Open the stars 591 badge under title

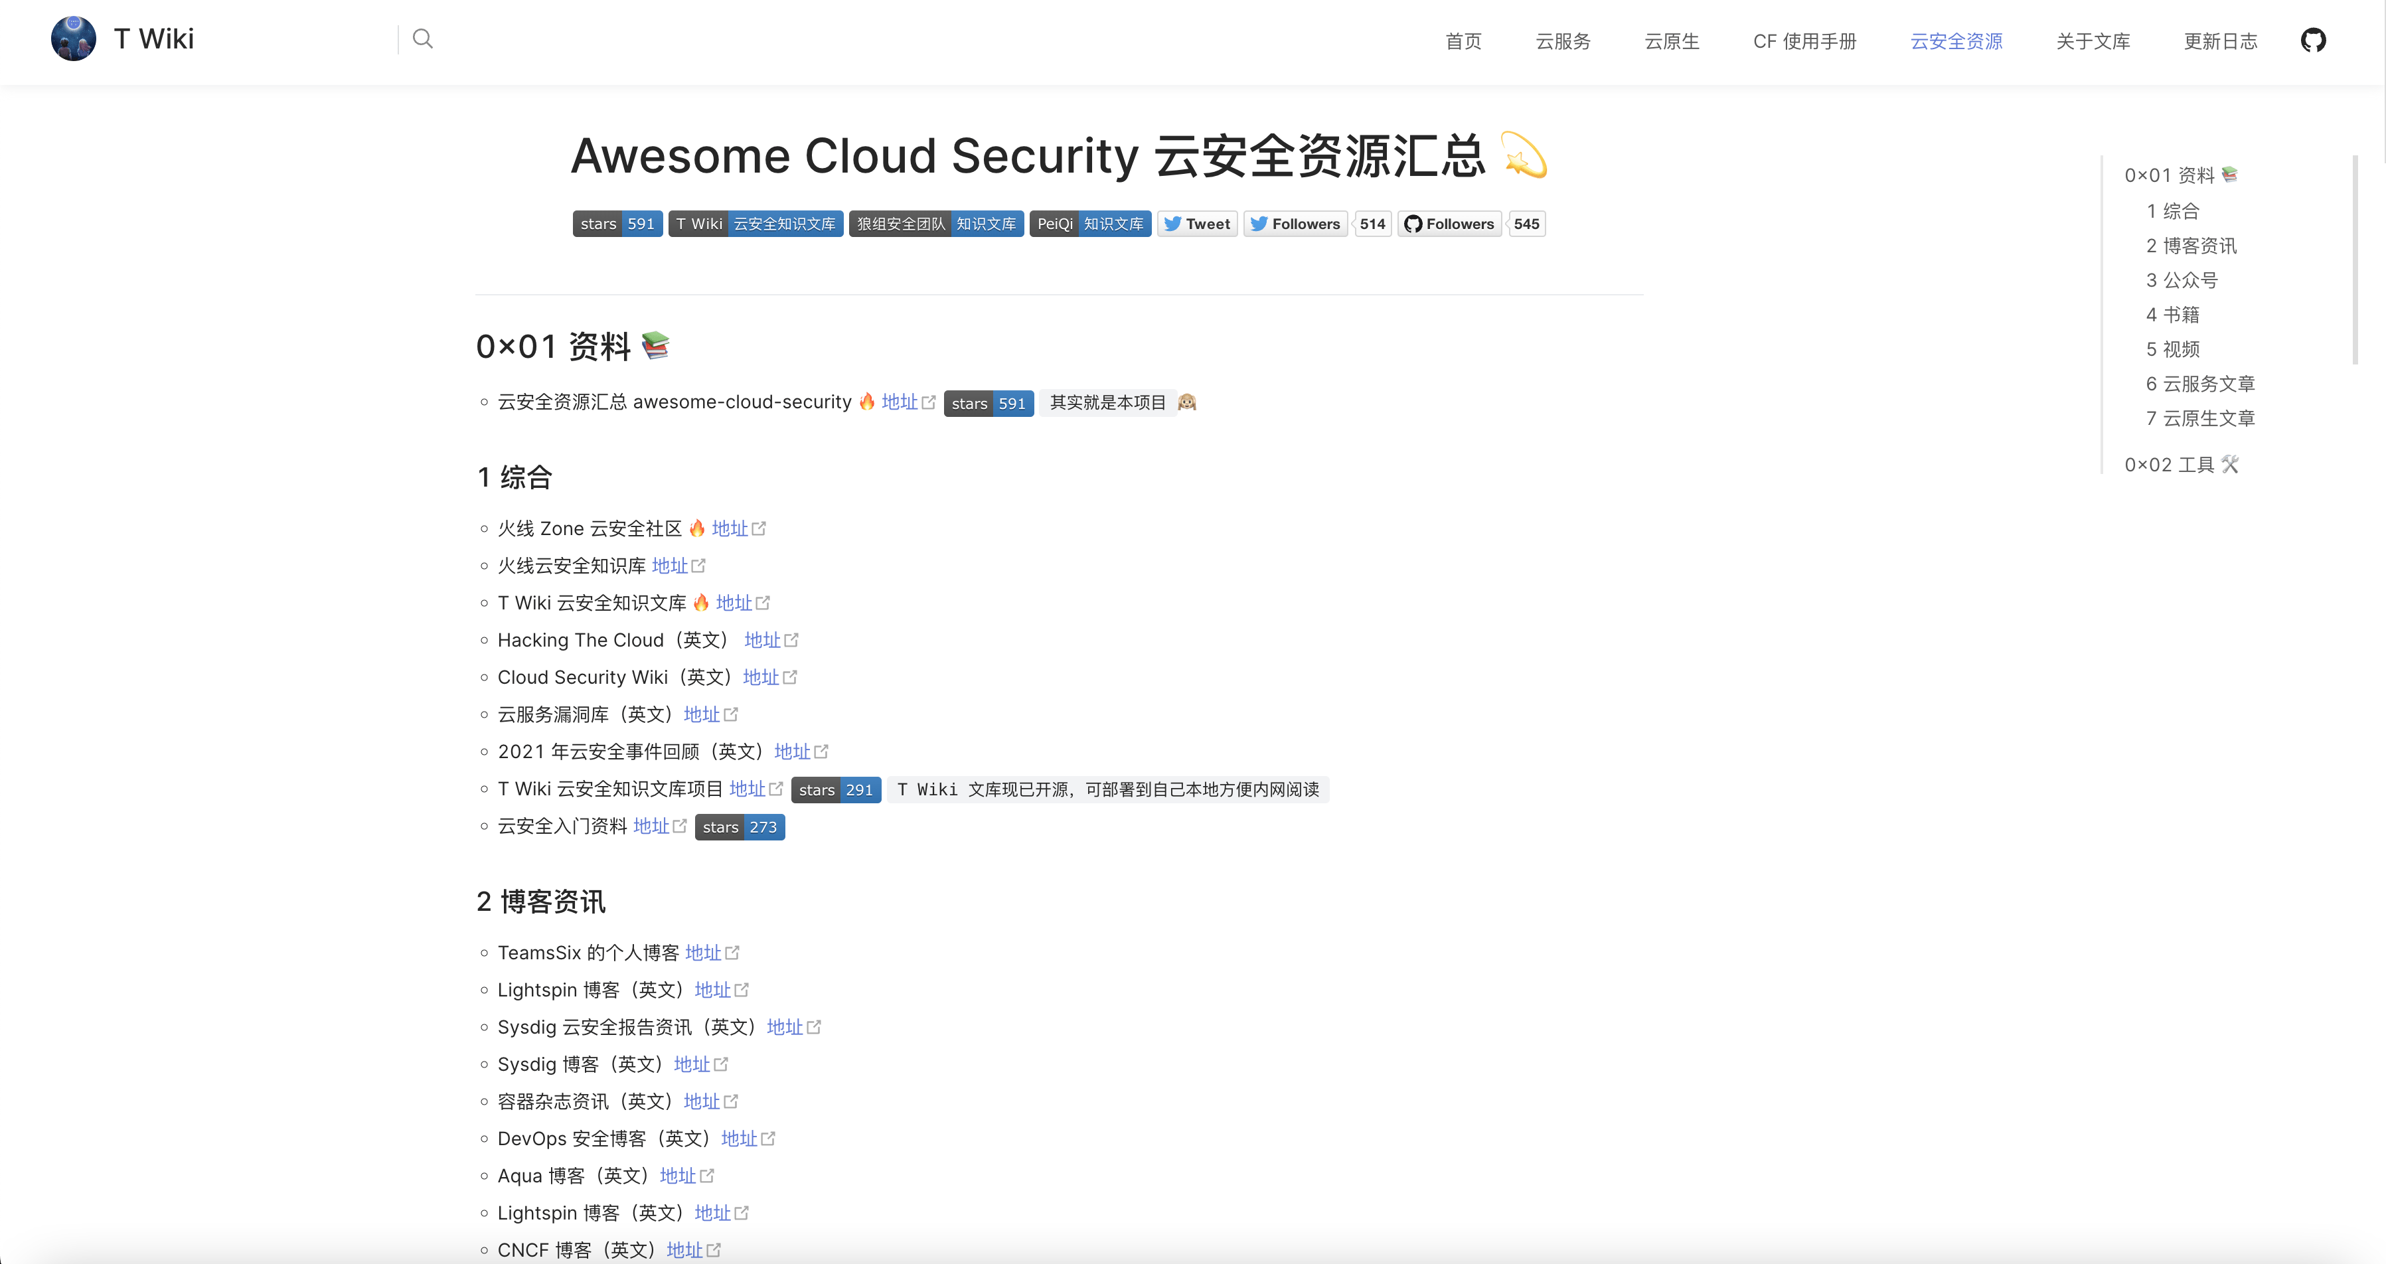[x=617, y=224]
